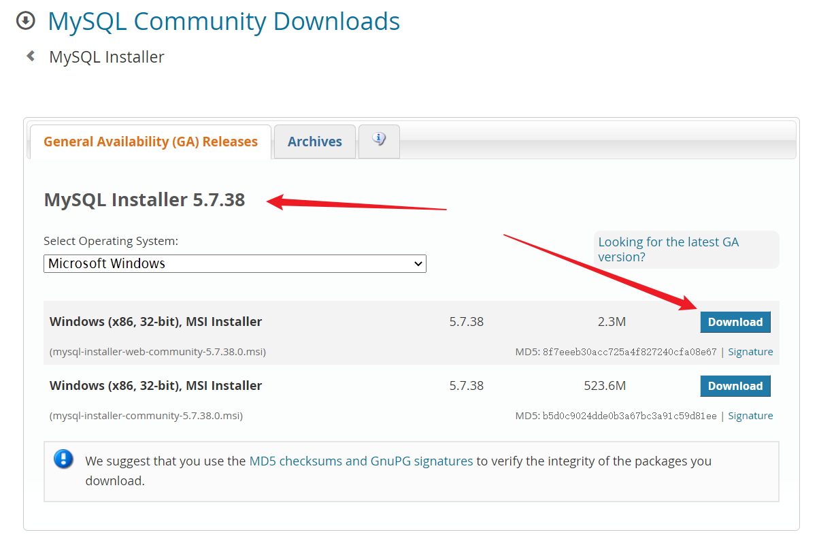Image resolution: width=819 pixels, height=541 pixels.
Task: Click installer title in the 2.3M row
Action: [x=156, y=321]
